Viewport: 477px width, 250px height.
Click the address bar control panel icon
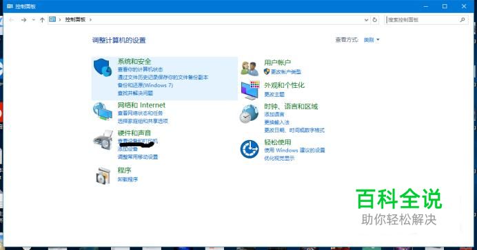tap(52, 19)
